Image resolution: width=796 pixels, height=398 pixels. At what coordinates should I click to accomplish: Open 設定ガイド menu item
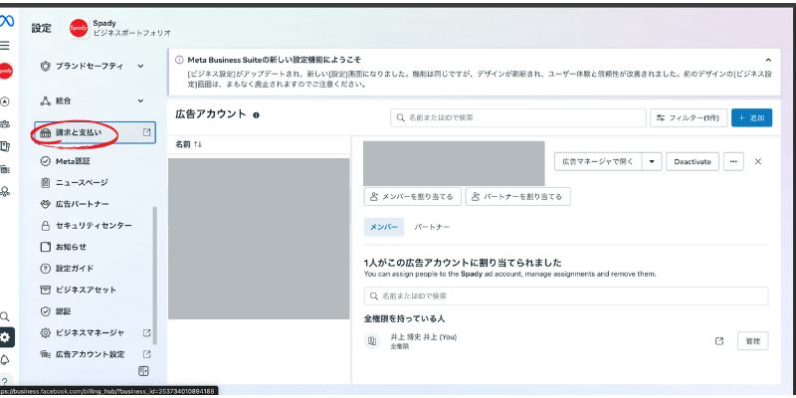click(95, 268)
